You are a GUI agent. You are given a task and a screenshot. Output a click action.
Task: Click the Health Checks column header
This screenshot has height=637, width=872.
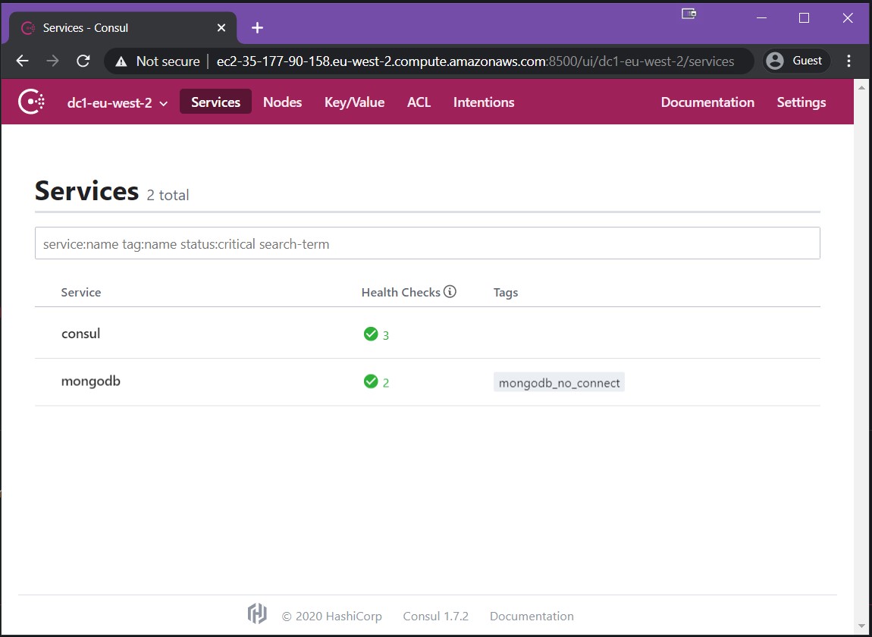point(400,292)
